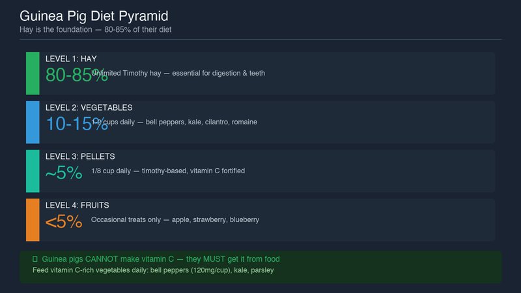The height and width of the screenshot is (293, 521).
Task: Click the bell peppers, kale, cilantro description
Action: [x=175, y=122]
